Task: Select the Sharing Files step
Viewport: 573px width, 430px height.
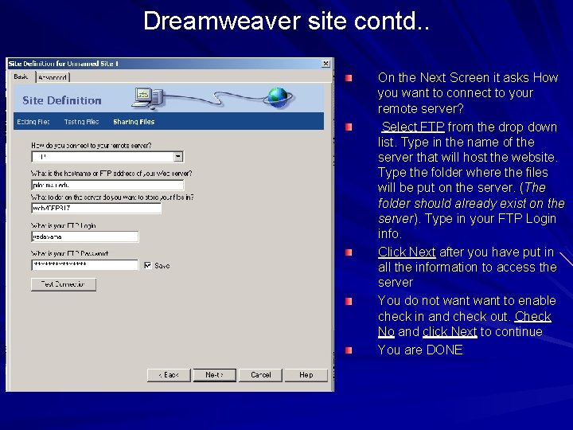Action: coord(134,122)
